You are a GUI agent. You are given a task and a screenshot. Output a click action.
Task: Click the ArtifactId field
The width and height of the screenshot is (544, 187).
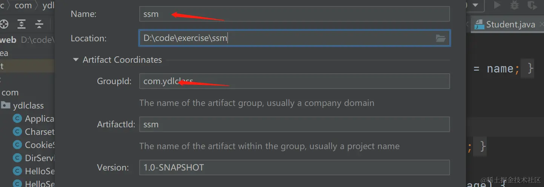pos(294,124)
